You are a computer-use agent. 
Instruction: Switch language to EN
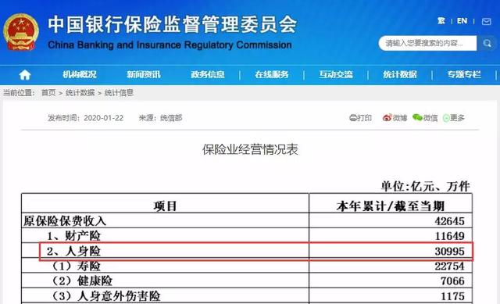462,21
